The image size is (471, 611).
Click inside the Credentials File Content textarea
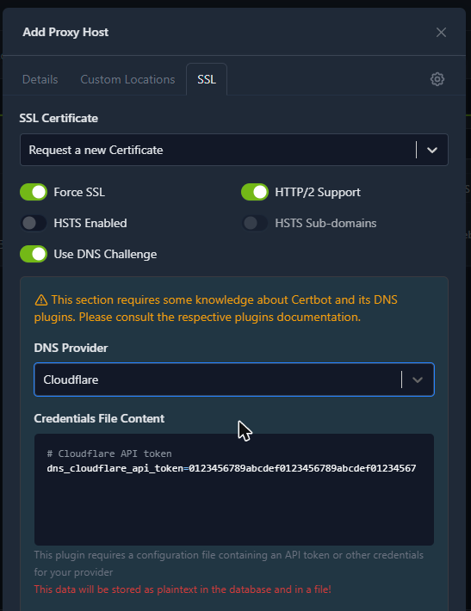pyautogui.click(x=234, y=490)
